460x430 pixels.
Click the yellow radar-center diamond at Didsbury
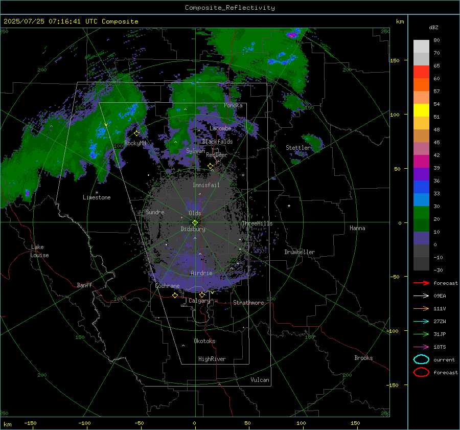point(195,223)
